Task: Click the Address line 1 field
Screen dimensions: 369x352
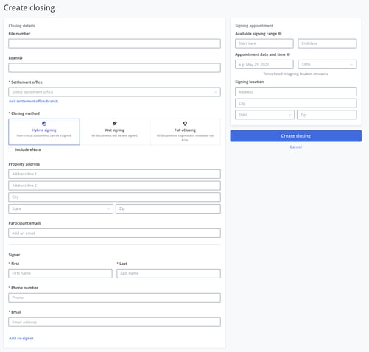Action: coord(114,174)
